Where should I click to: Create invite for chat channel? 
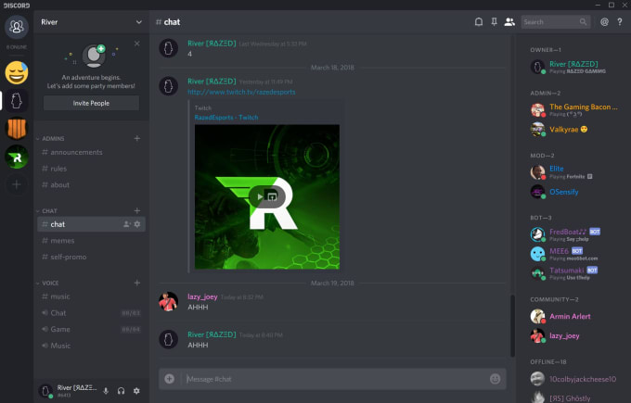click(127, 224)
